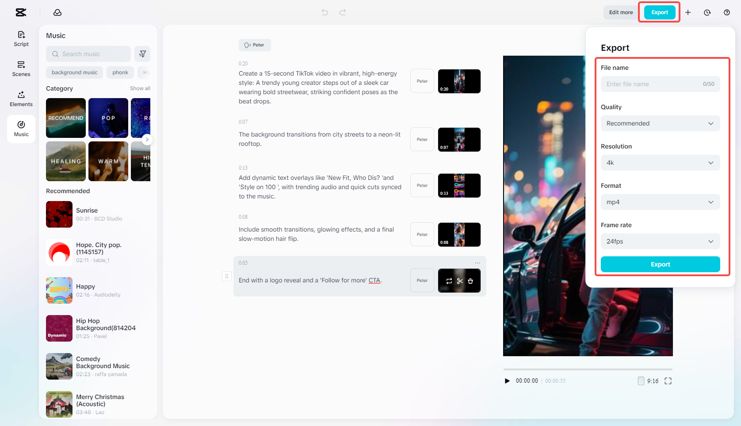Open the Script panel
741x426 pixels.
click(21, 38)
